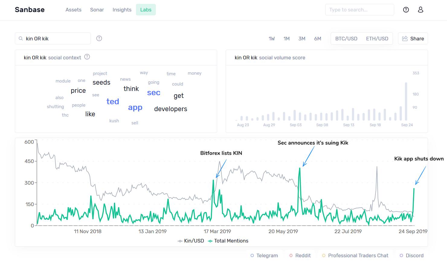Click the word 'money' in cloud

[x=195, y=73]
